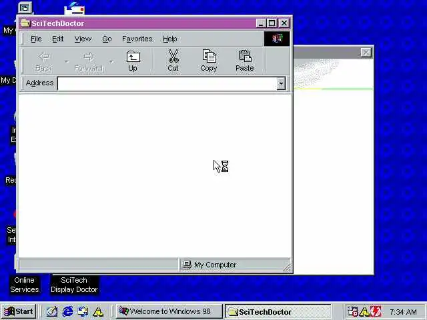Select SciTech Display Doctor desktop shortcut
Screen dimensions: 427x320
tap(74, 285)
